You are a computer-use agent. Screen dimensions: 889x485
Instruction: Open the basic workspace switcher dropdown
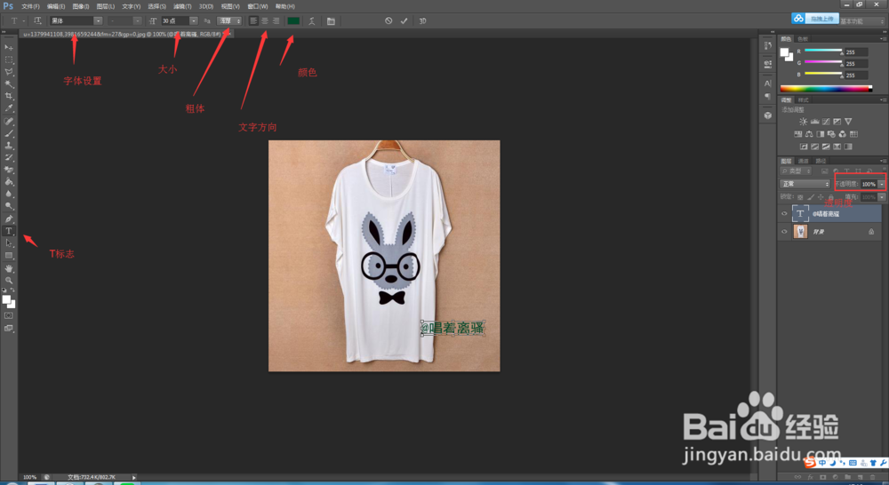pyautogui.click(x=862, y=21)
